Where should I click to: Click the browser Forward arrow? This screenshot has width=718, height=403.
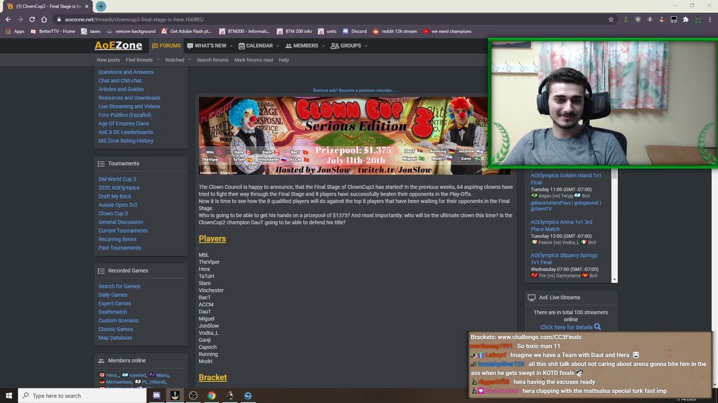pos(20,19)
